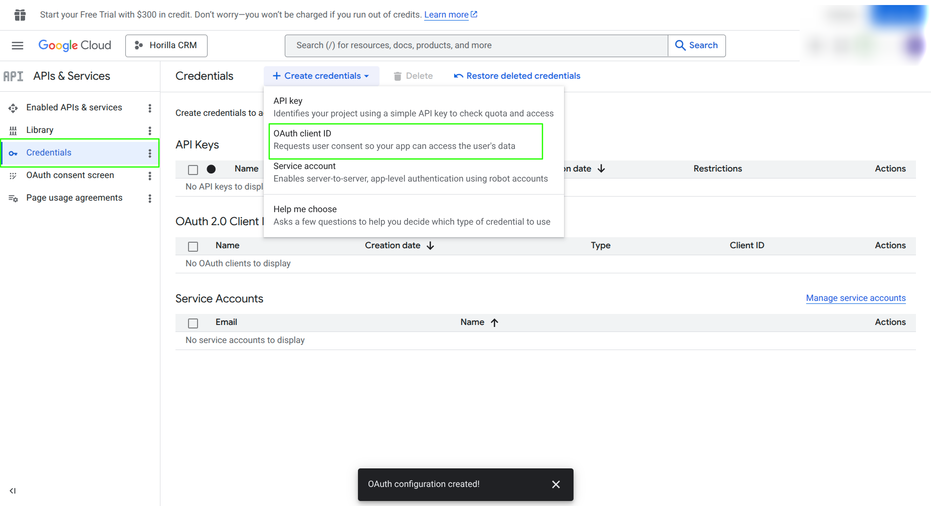
Task: Click the search bar input field
Action: coord(476,46)
